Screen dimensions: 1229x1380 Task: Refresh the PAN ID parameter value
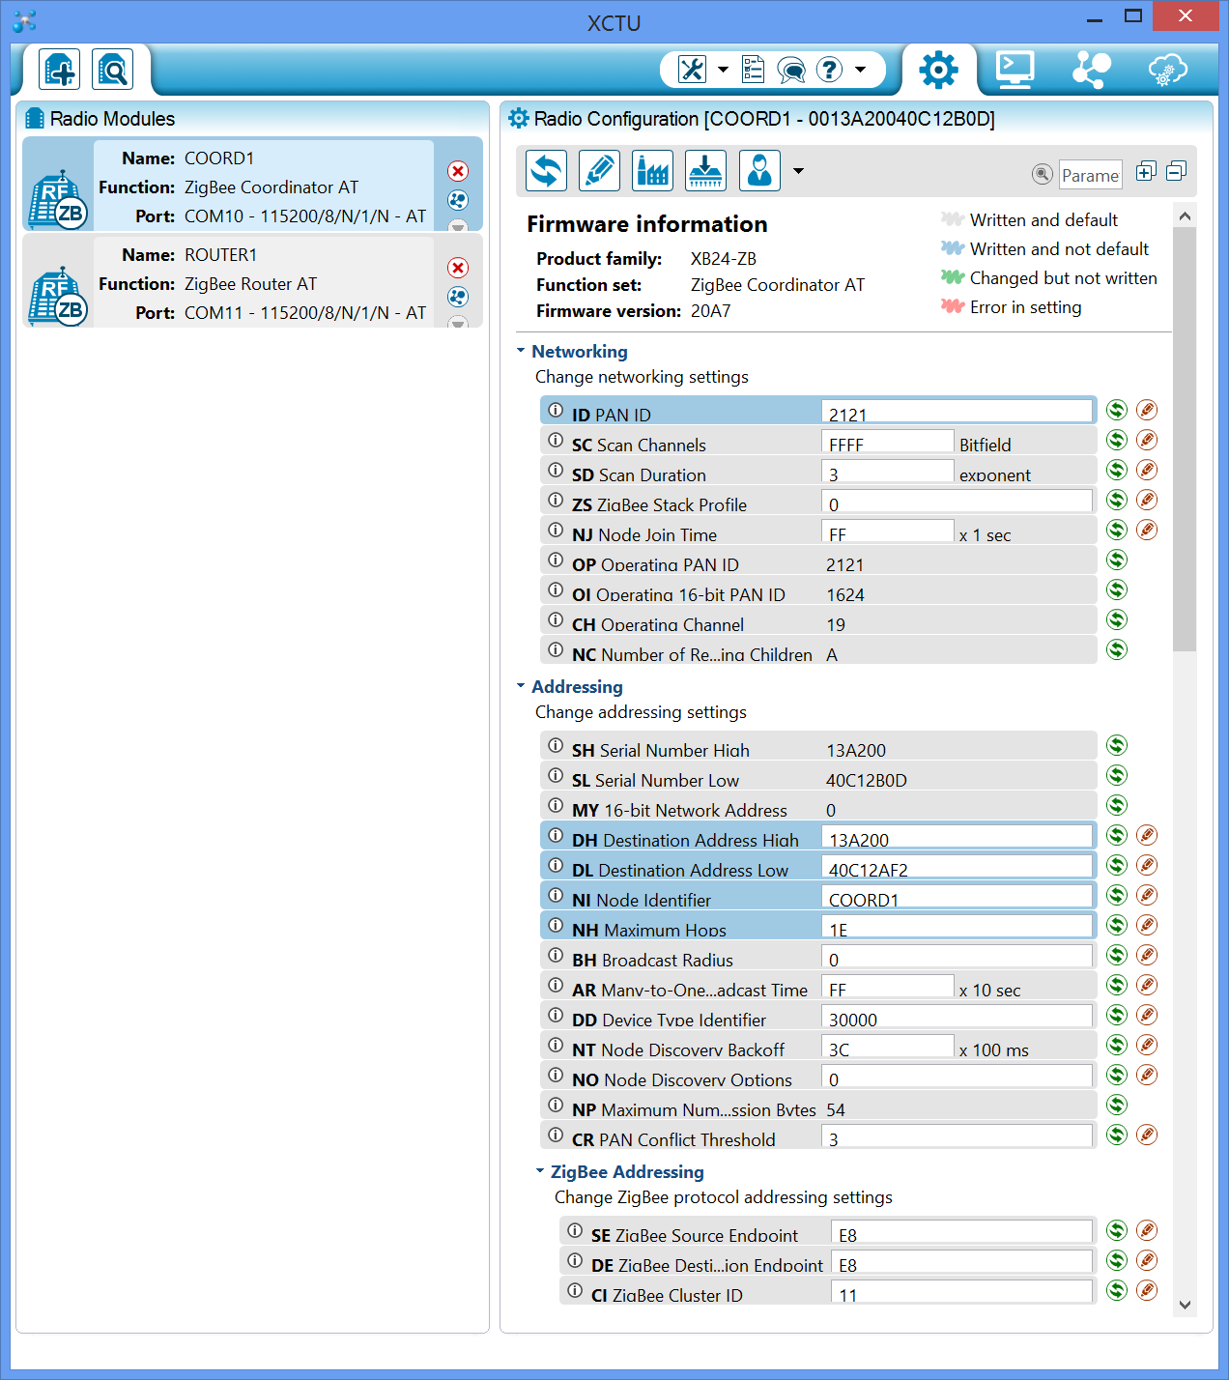point(1117,410)
